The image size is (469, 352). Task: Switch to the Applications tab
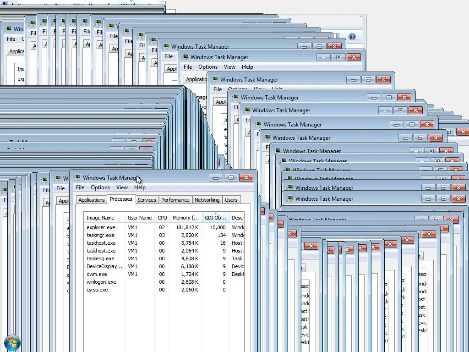pos(92,200)
